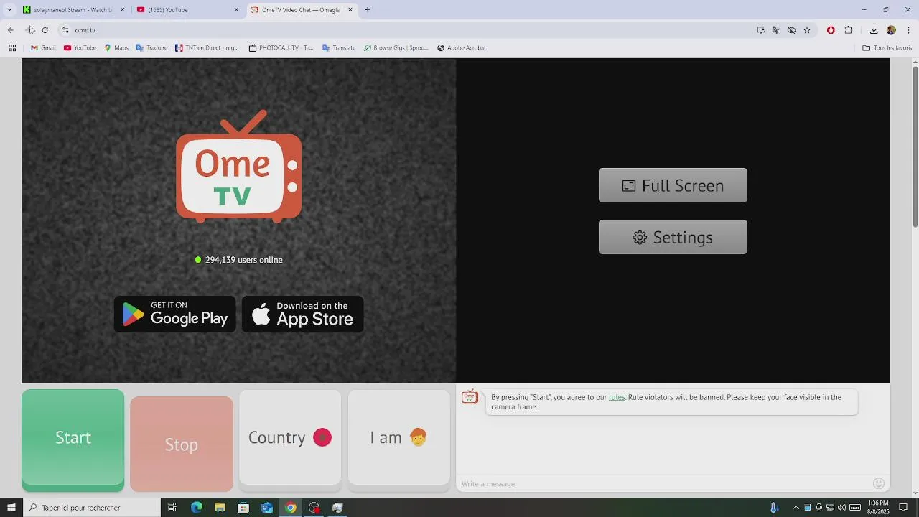Click the Get it on Google Play badge
Image resolution: width=919 pixels, height=517 pixels.
(175, 314)
